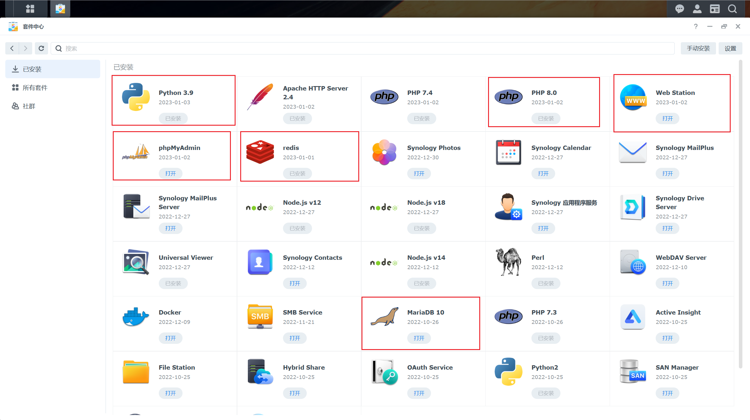This screenshot has height=420, width=750.
Task: Click 打开 for Synology Photos
Action: tap(419, 173)
